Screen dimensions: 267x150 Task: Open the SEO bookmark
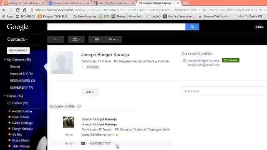tap(104, 16)
